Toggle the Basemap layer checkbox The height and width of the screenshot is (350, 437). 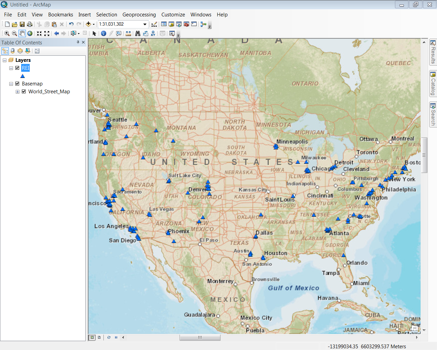[17, 84]
